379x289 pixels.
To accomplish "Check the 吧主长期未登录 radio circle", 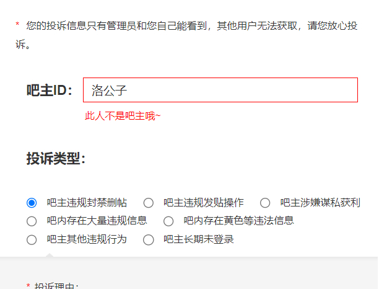I will point(149,240).
